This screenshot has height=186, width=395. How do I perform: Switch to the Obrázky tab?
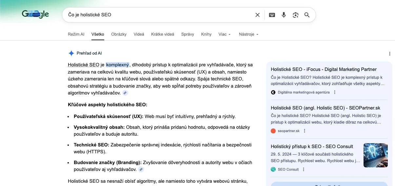[x=119, y=34]
